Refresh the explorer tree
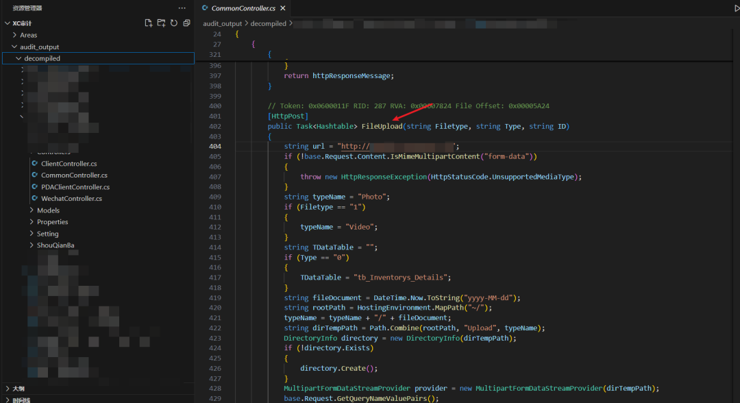 (174, 23)
